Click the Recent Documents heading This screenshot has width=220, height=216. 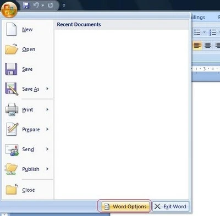tap(79, 25)
